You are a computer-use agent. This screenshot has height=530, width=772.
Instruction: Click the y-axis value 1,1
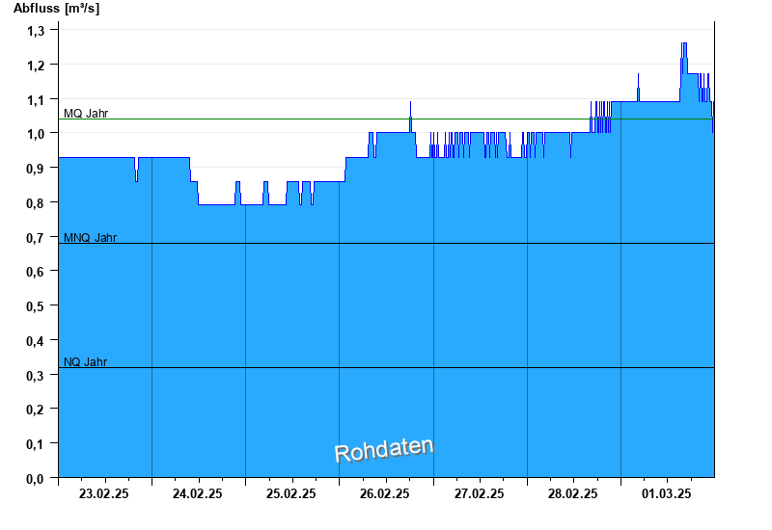(x=36, y=100)
